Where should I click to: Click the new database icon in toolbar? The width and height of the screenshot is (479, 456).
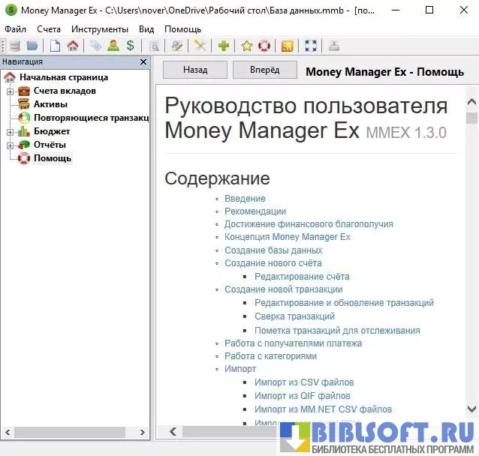(x=15, y=46)
